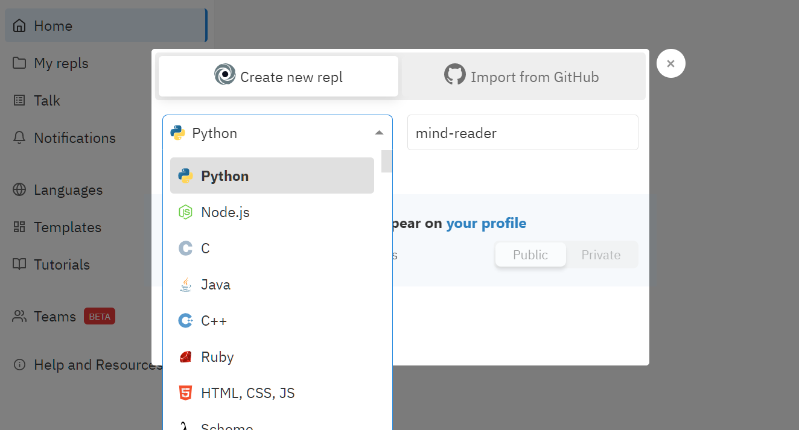Choose HTML, CSS, JS from the list
This screenshot has height=430, width=799.
(x=272, y=393)
